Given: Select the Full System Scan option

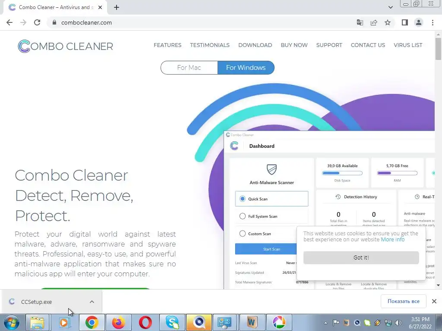Looking at the screenshot, I should click(243, 216).
